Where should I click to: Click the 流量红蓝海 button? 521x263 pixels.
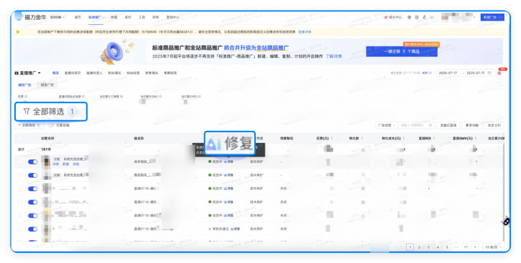point(448,125)
